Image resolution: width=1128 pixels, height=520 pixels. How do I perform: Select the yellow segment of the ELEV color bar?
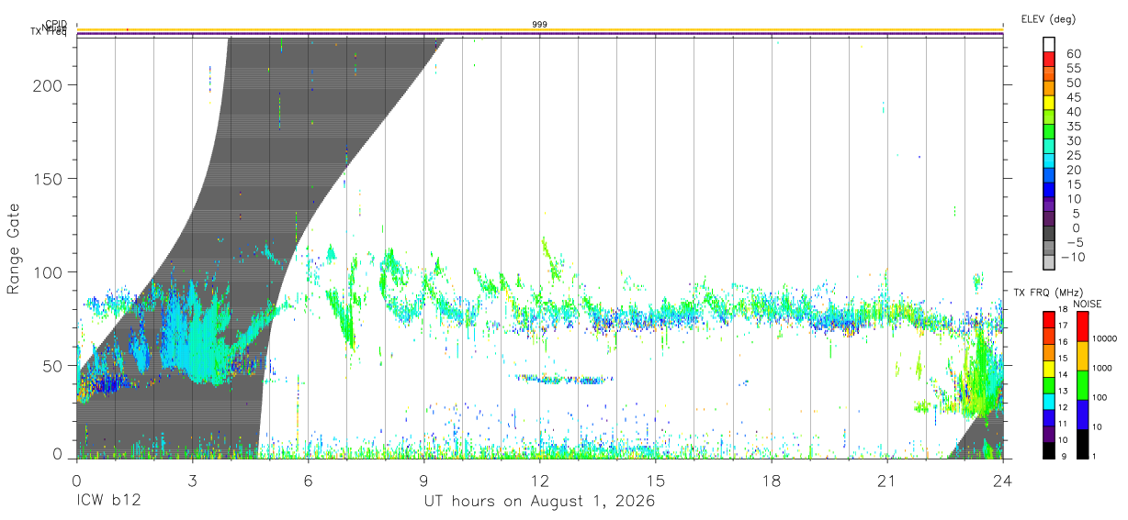(x=1051, y=103)
